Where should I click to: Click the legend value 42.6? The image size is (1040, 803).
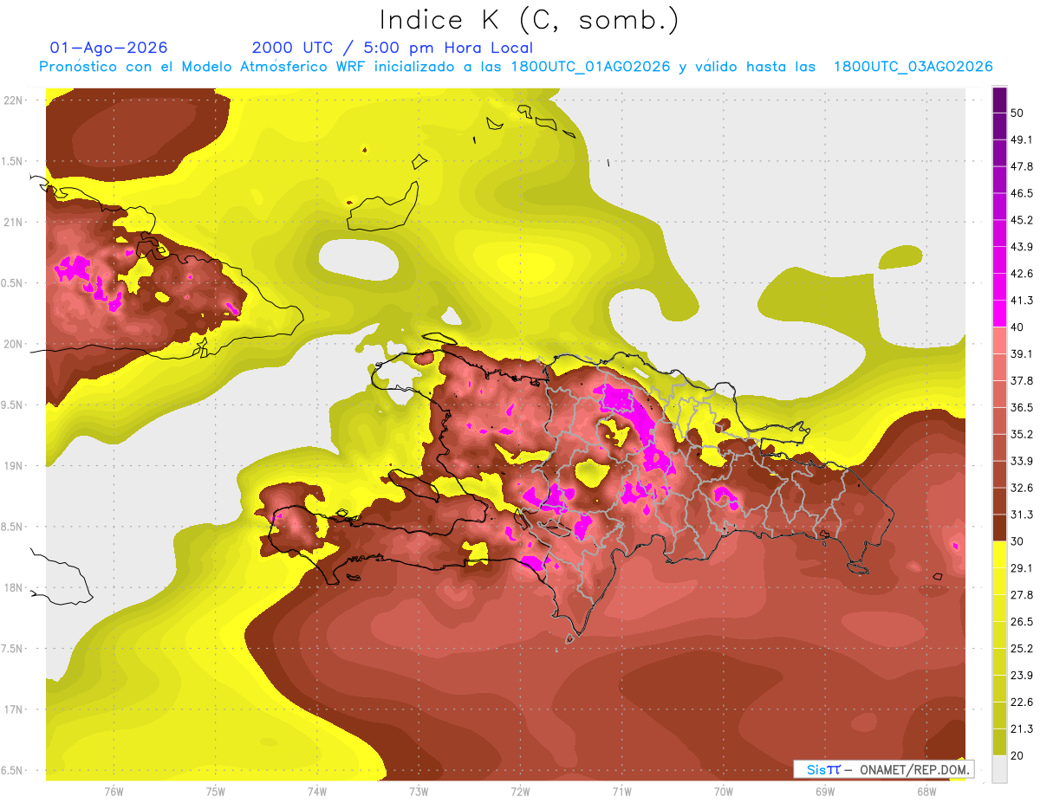pos(1022,274)
